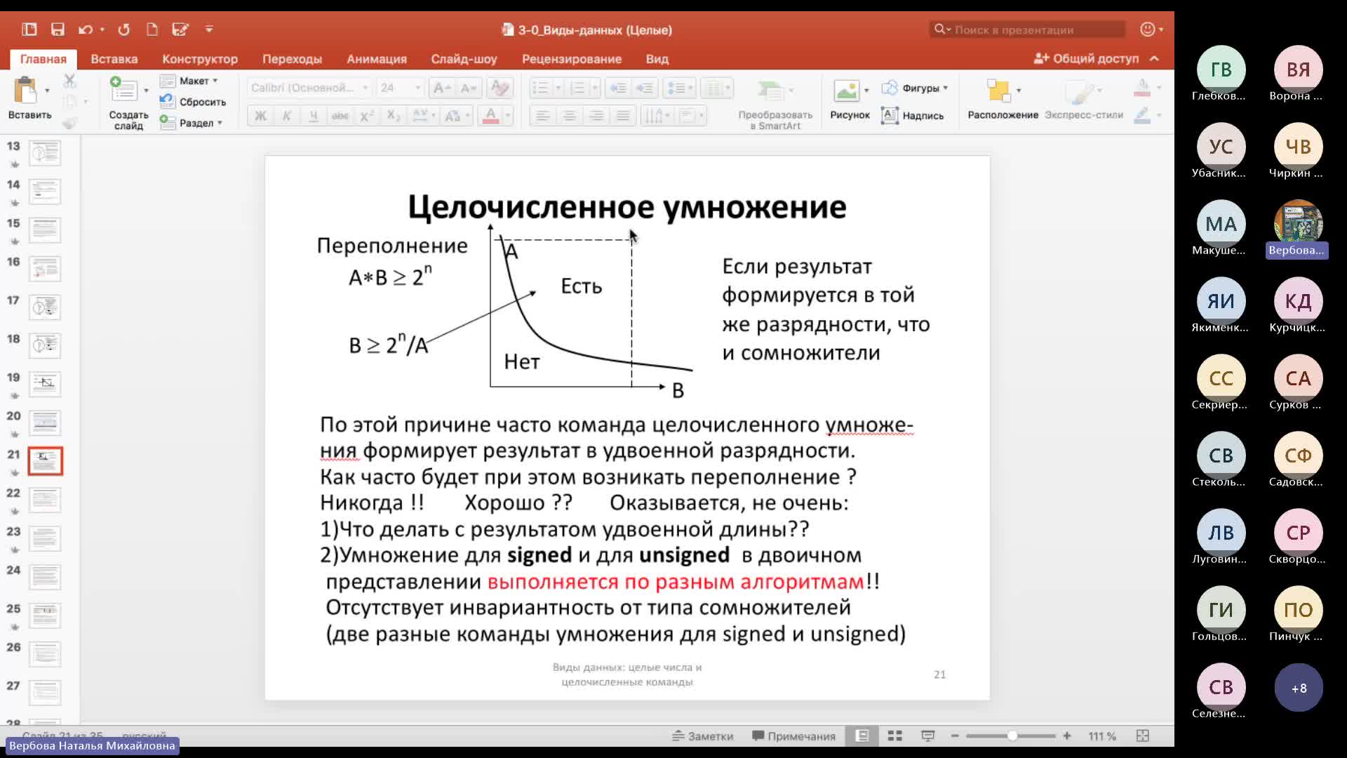Click the zoom in plus icon
Screen dimensions: 1347x758
click(x=1067, y=736)
